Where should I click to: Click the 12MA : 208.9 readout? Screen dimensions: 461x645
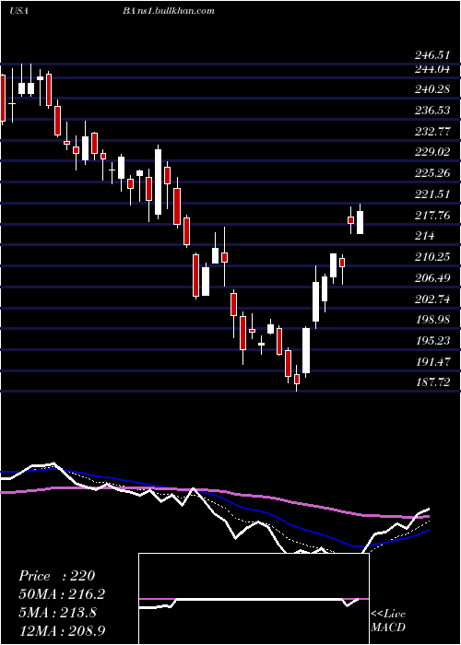pos(64,630)
